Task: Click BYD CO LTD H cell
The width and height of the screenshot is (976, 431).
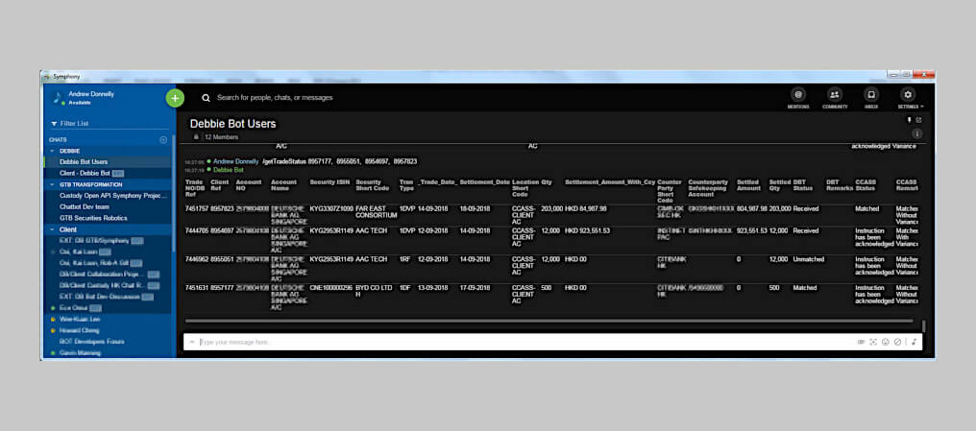Action: 374,291
